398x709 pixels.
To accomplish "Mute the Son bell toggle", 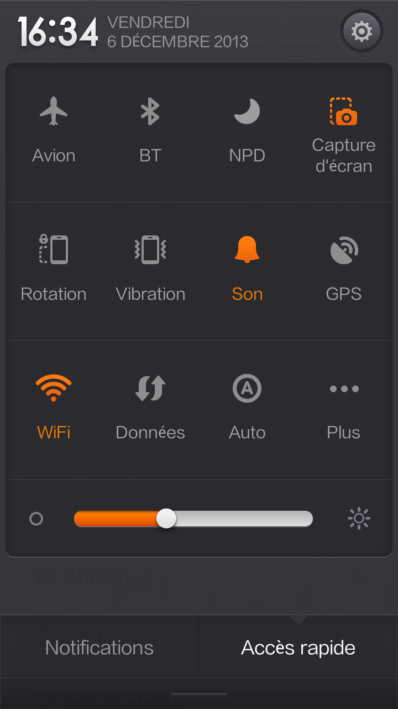I will (247, 250).
